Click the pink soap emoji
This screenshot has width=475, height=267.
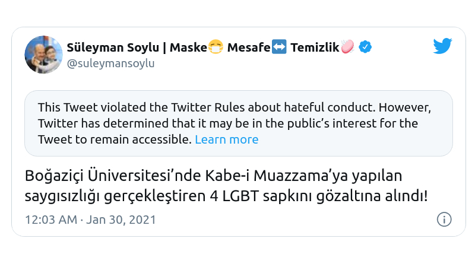[x=348, y=47]
